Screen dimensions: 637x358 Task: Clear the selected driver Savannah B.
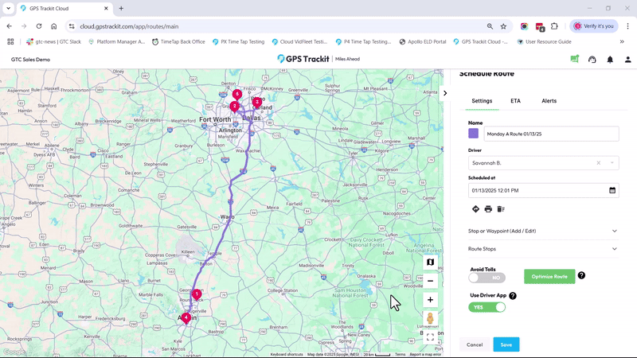pos(599,163)
